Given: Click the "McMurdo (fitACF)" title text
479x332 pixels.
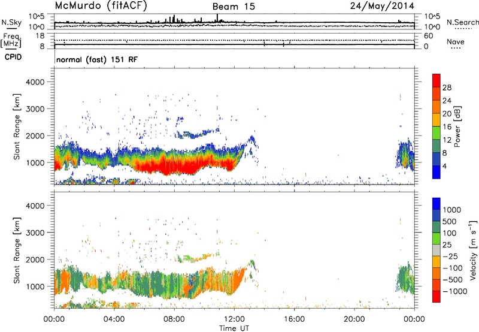Looking at the screenshot, I should click(x=101, y=6).
